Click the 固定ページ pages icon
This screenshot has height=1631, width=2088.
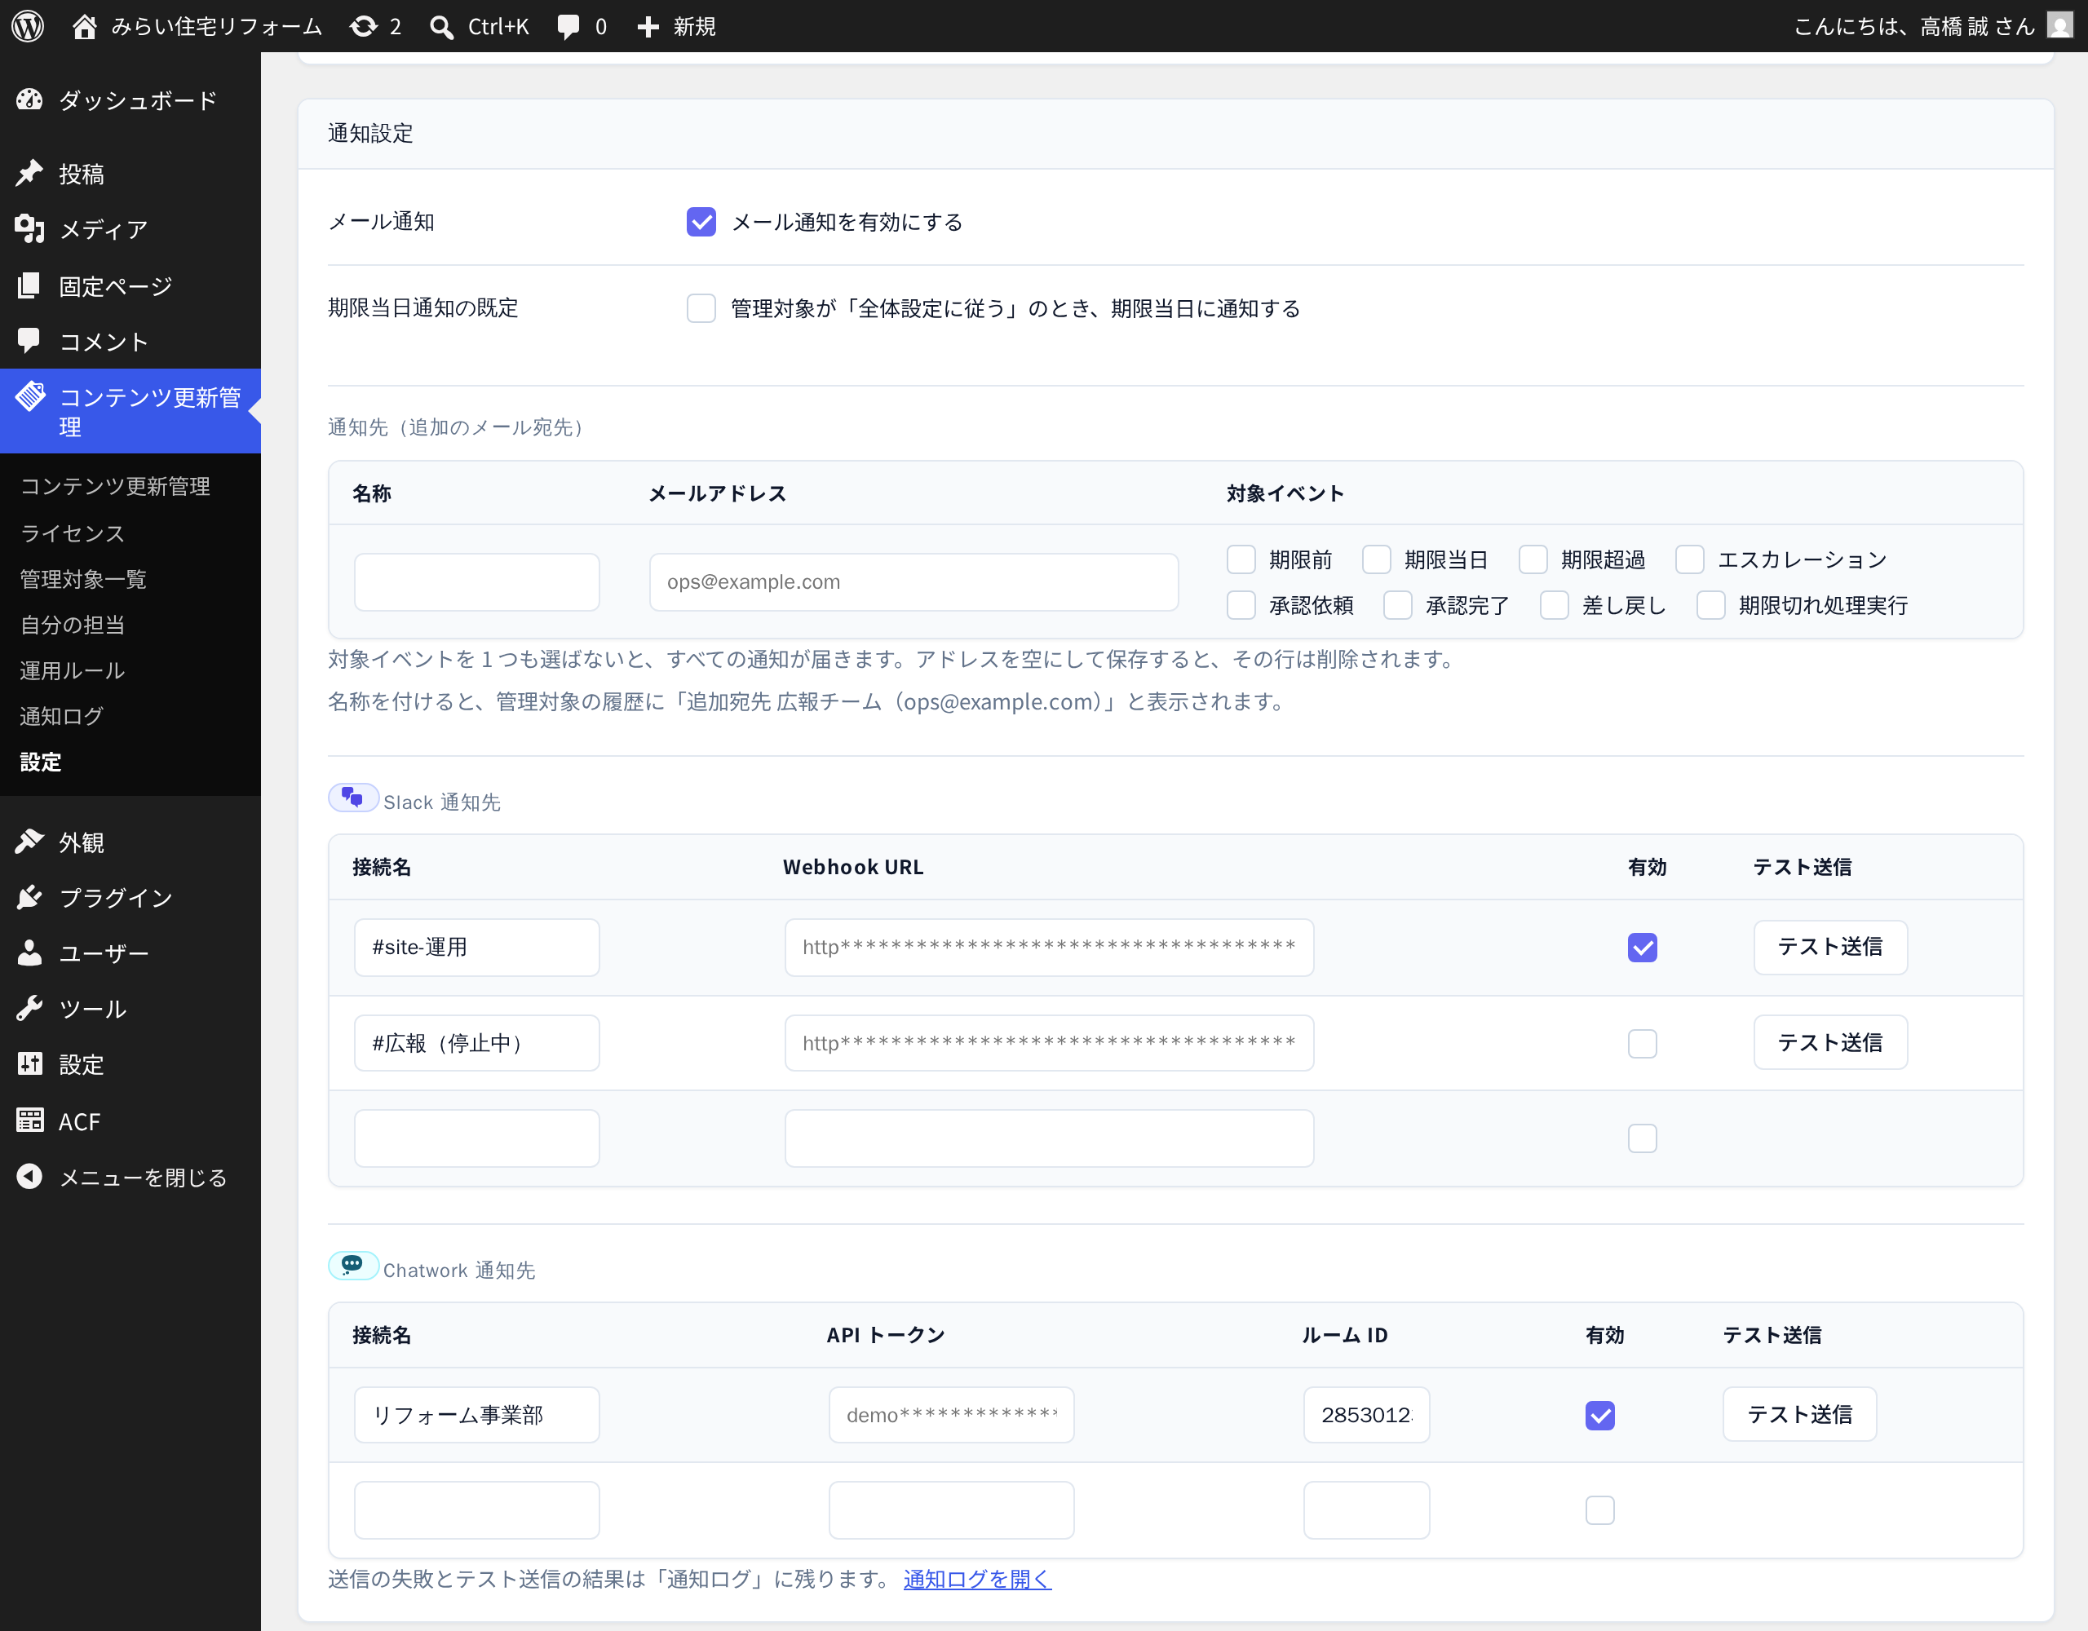pyautogui.click(x=29, y=285)
